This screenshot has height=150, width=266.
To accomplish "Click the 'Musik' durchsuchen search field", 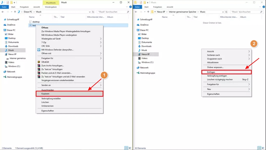I will click(x=112, y=12).
